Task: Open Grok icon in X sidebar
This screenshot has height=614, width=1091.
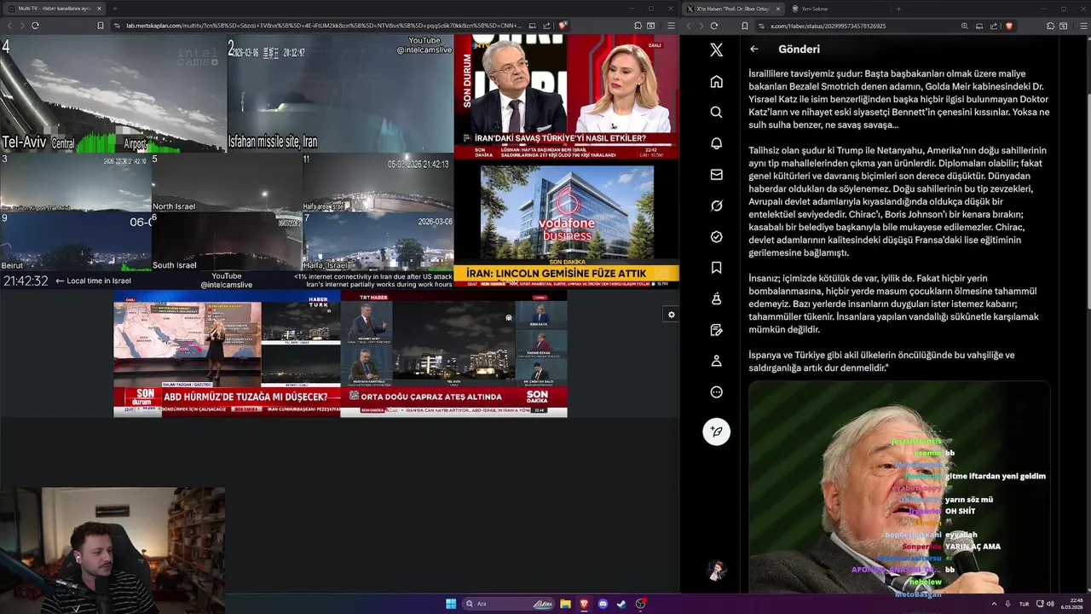Action: 716,206
